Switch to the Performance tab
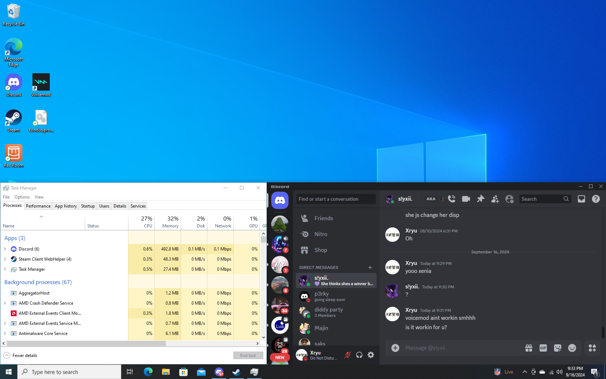Screen dimensions: 606x379 tap(38, 206)
